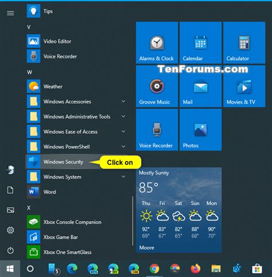Screen dimensions: 272x277
Task: Click Mon 90° forecast in weather tile
Action: [x=212, y=219]
